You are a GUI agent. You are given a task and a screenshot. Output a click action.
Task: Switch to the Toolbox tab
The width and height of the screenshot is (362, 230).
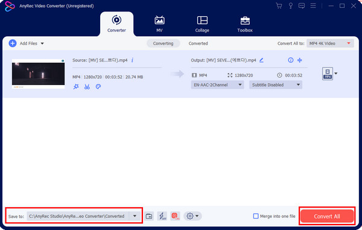(x=245, y=24)
